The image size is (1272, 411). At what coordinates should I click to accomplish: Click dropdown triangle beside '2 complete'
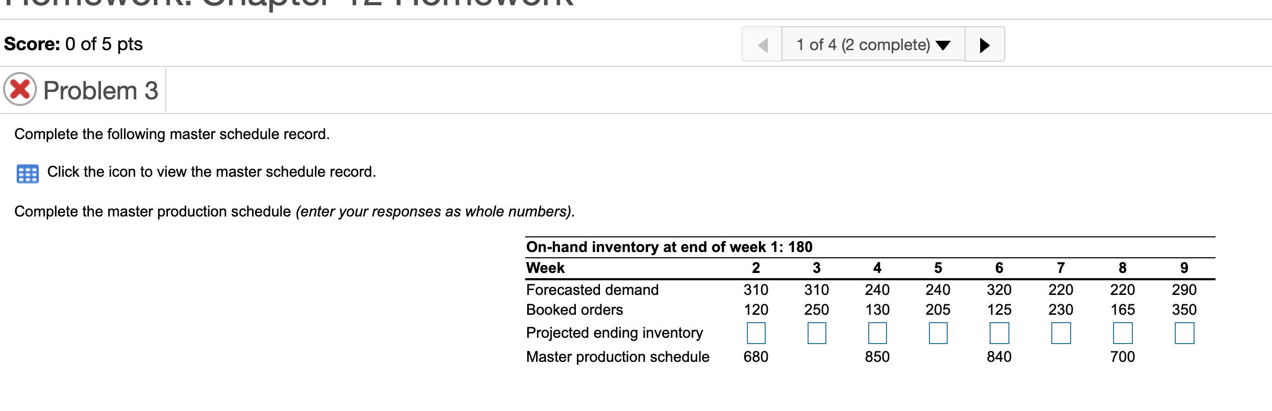tap(943, 45)
